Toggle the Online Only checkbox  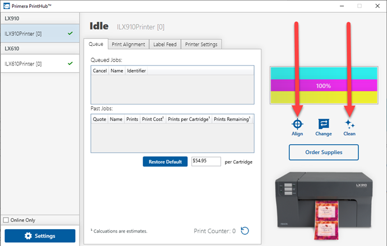[6, 220]
